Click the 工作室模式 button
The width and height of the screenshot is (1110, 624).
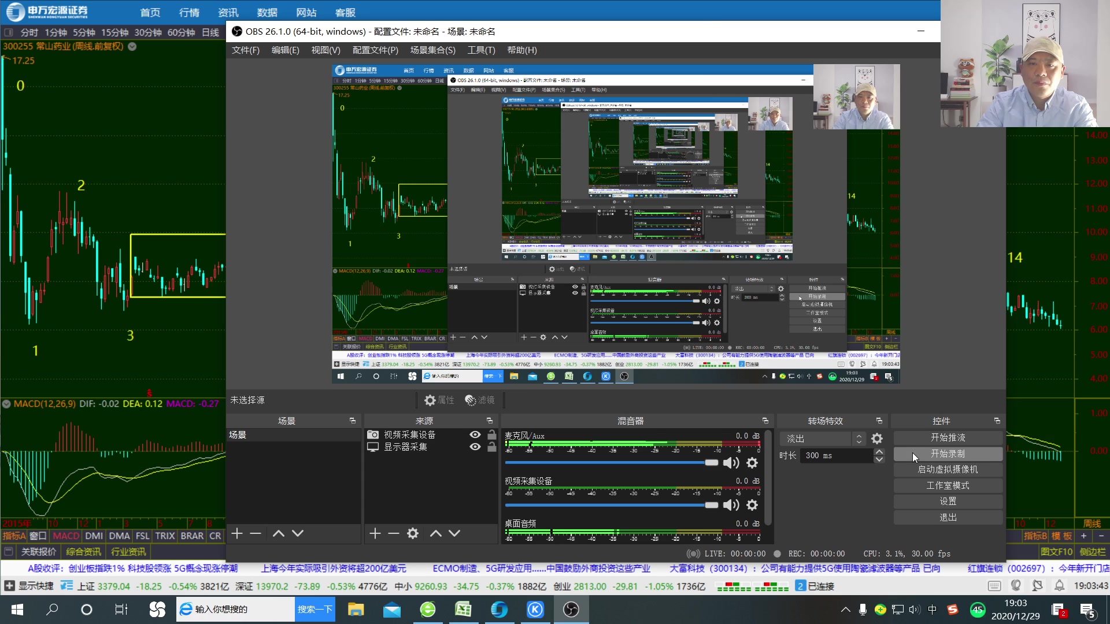click(948, 485)
